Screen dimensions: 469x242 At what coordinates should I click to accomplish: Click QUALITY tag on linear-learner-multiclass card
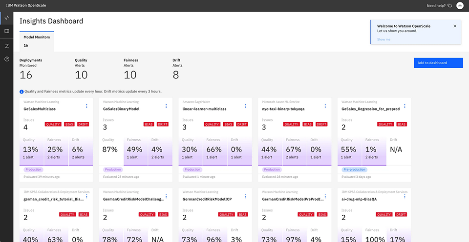tap(213, 124)
